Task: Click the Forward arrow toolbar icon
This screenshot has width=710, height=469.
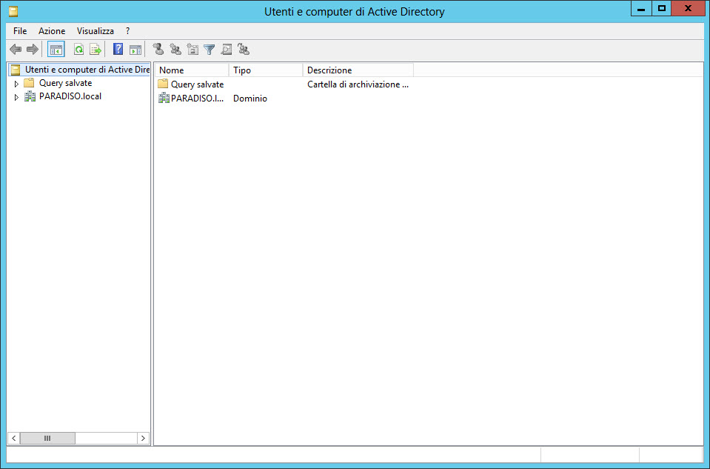Action: pos(33,50)
